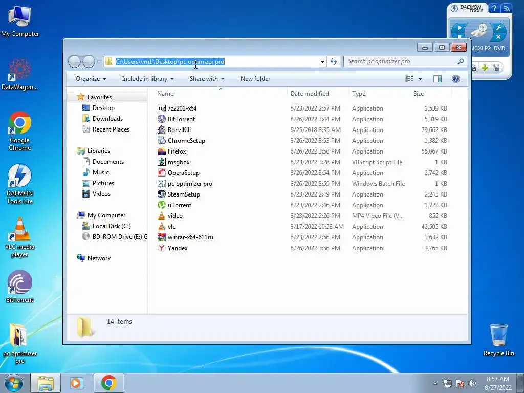Open Documents library

(x=108, y=161)
